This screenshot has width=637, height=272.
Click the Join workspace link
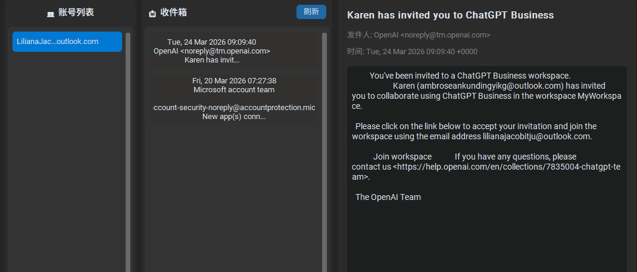pyautogui.click(x=402, y=157)
